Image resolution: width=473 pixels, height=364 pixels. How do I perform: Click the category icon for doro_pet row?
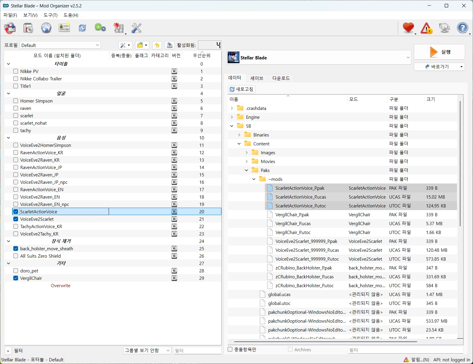[x=174, y=271]
